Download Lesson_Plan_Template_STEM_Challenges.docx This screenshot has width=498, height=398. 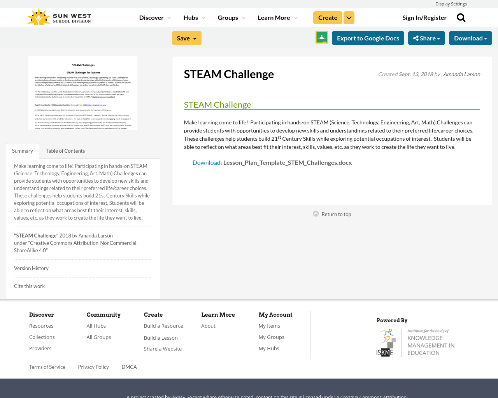click(x=288, y=162)
